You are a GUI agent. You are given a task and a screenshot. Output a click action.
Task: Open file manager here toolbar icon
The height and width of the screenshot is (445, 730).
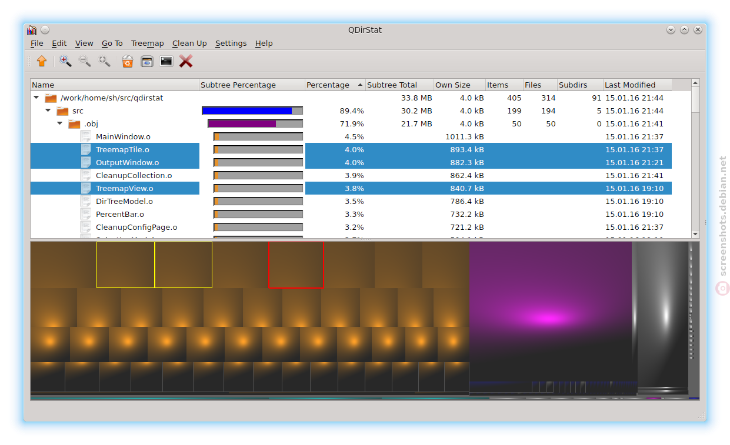pos(147,61)
